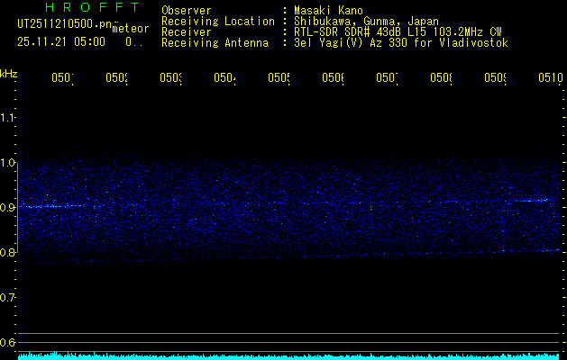Click the meteor label in header
The height and width of the screenshot is (360, 567).
[x=131, y=29]
